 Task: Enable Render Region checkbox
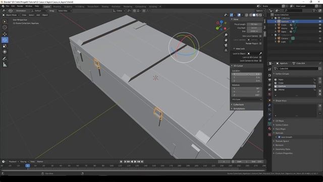coord(260,43)
